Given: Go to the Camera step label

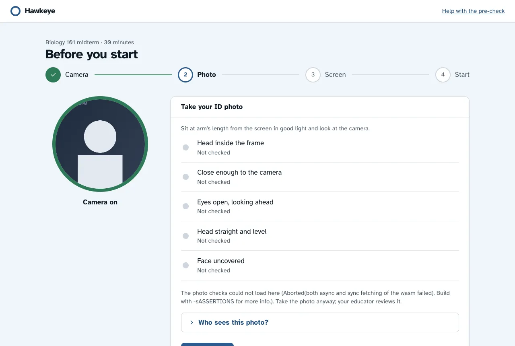Looking at the screenshot, I should click(77, 75).
